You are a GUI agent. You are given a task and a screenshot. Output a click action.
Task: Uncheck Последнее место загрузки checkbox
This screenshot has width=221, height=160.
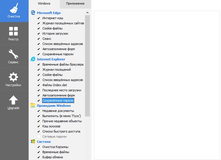point(39,90)
